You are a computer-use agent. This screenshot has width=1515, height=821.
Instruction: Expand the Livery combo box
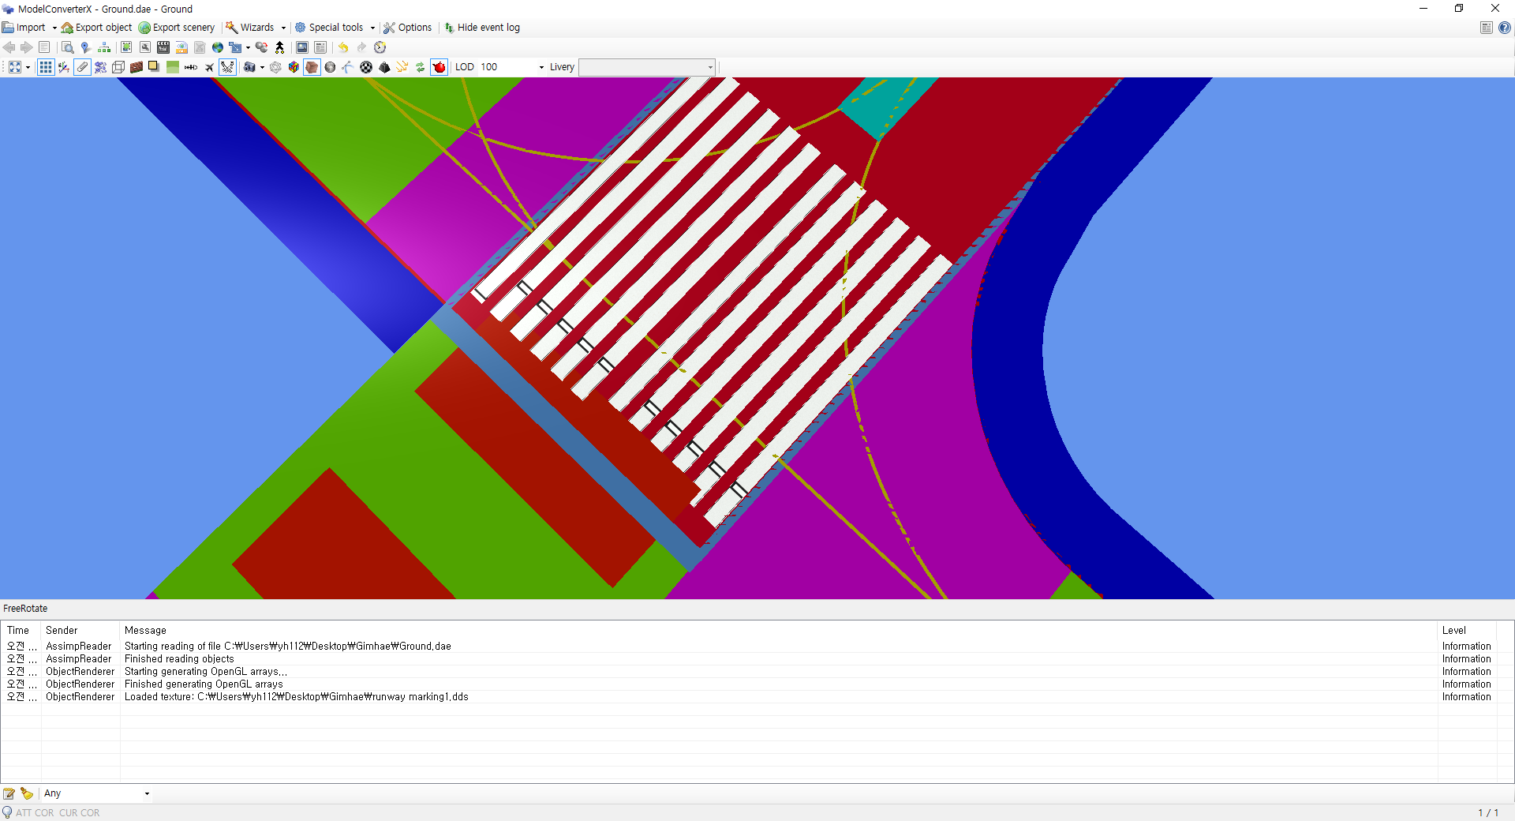710,67
